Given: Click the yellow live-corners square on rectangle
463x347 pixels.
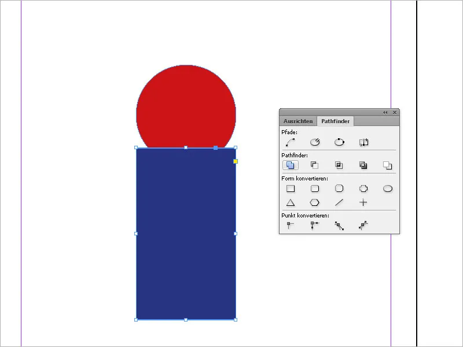Looking at the screenshot, I should [236, 161].
